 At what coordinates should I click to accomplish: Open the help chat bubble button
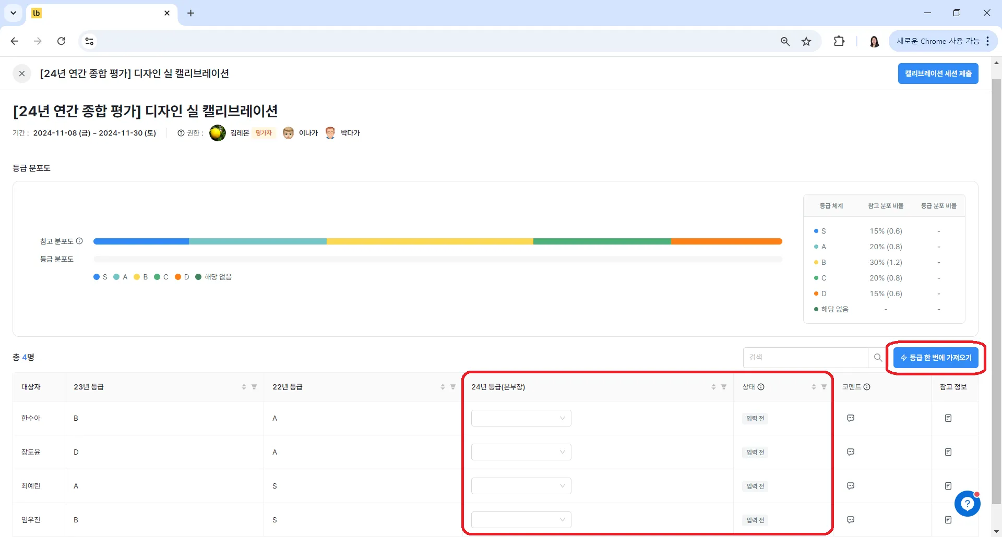(x=967, y=504)
